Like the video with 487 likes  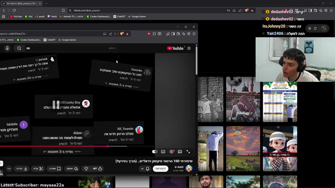pyautogui.click(x=97, y=169)
